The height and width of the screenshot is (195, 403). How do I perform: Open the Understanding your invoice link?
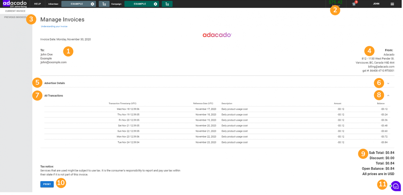pos(54,26)
